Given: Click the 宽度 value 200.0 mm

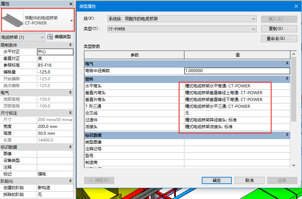Looking at the screenshot, I should tap(55, 127).
